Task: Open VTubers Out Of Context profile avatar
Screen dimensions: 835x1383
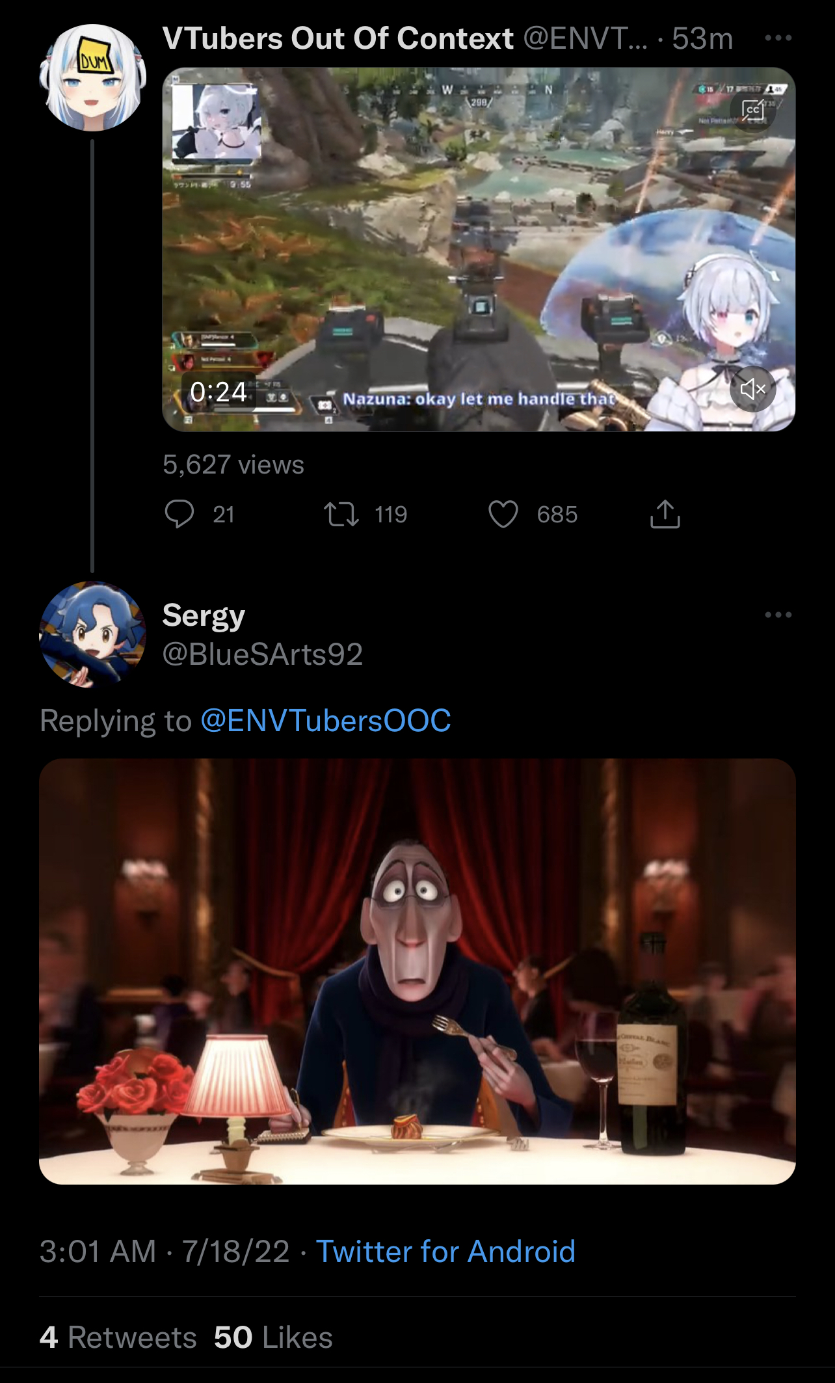Action: (x=92, y=77)
